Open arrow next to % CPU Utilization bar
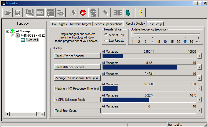Viewport: 208px width, 127px height. tap(199, 100)
